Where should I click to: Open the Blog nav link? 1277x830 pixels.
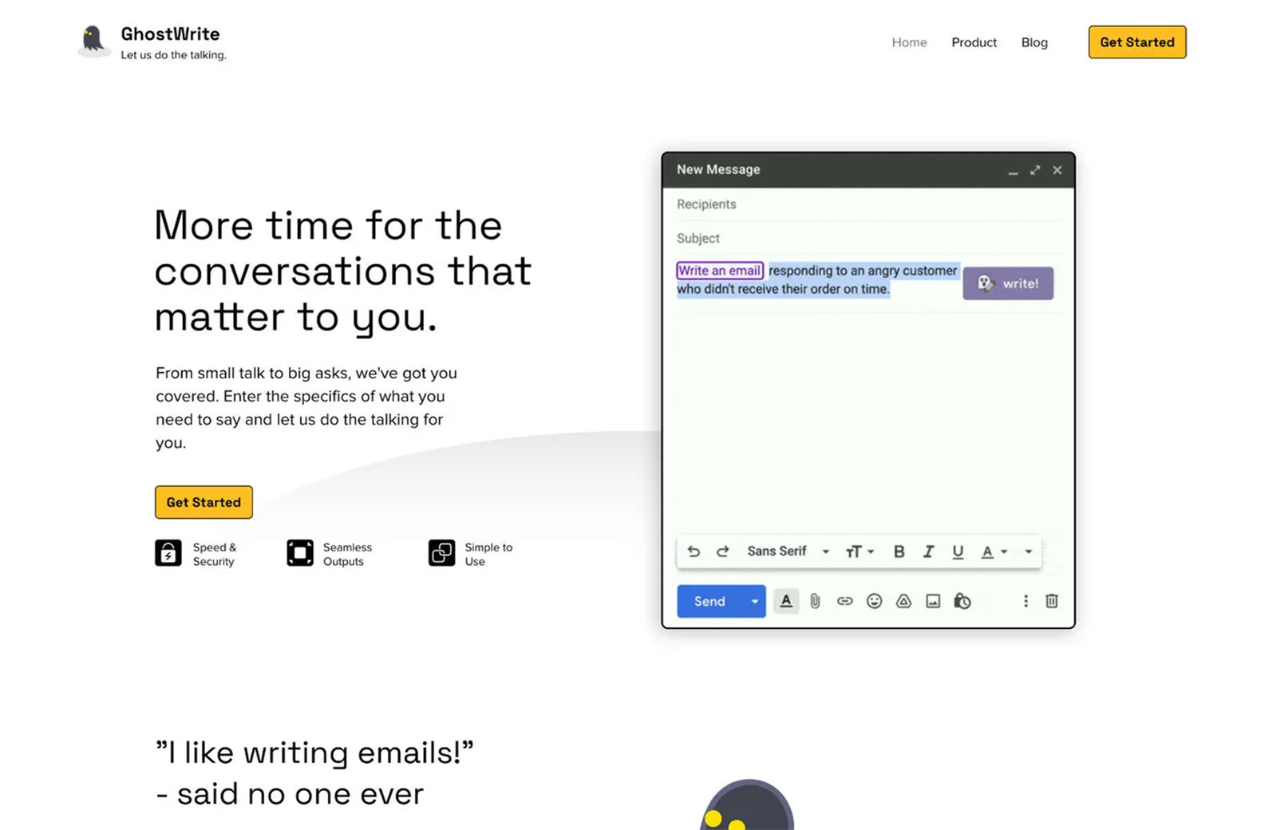tap(1034, 42)
